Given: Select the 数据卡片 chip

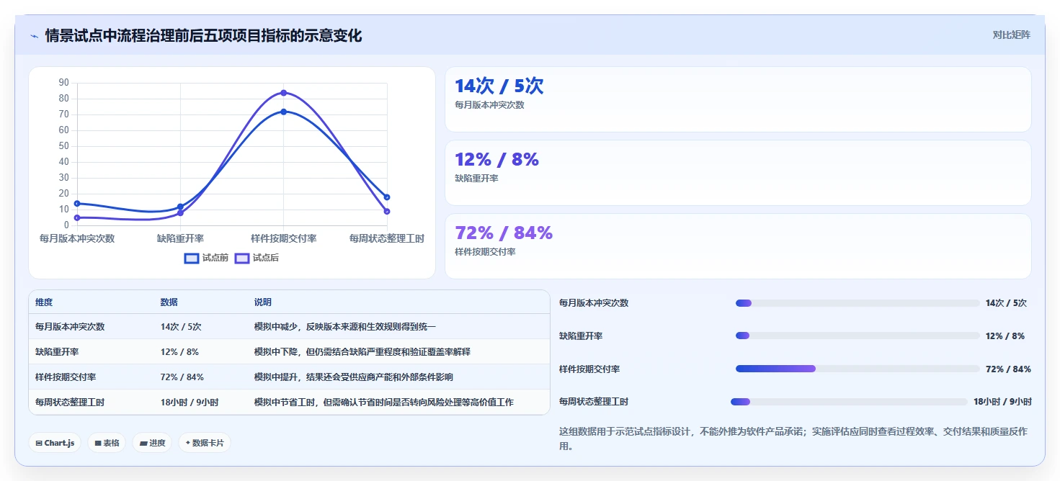Looking at the screenshot, I should (205, 443).
